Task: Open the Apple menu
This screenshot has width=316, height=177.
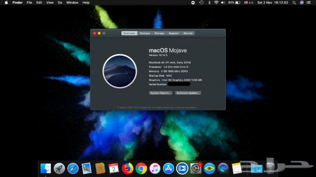Action: [x=6, y=2]
